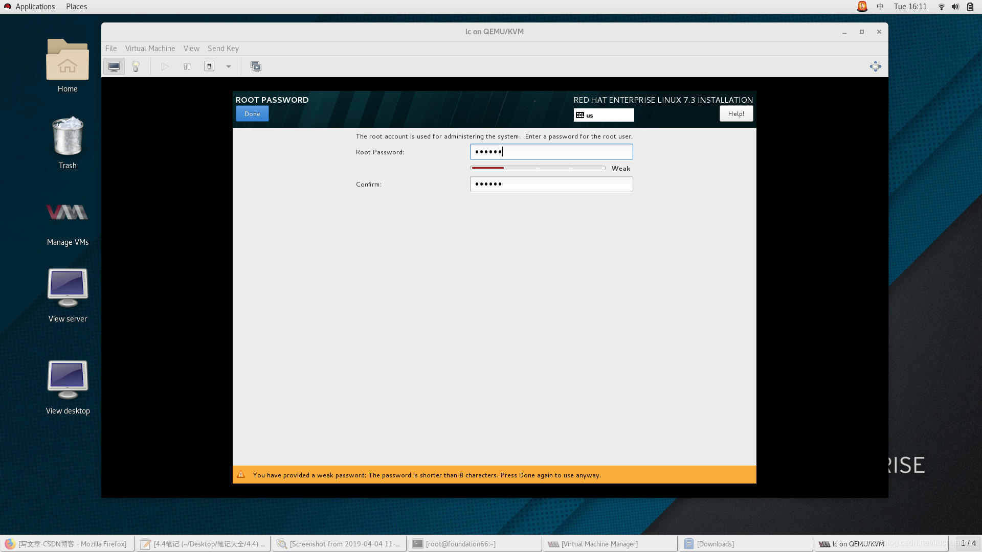Maximize the lc on QEMU/KVM window
982x552 pixels.
(862, 32)
